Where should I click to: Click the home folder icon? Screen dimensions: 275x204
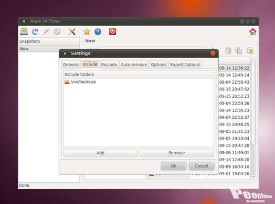[x=252, y=31]
